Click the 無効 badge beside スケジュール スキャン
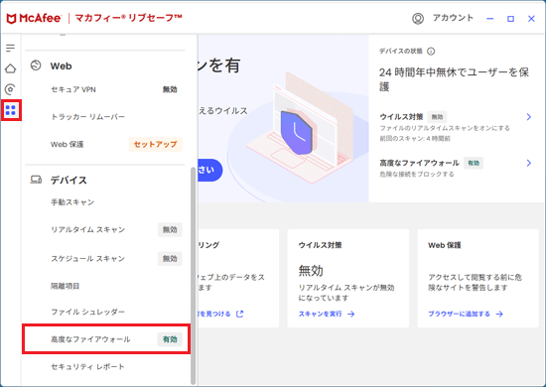 click(x=170, y=259)
